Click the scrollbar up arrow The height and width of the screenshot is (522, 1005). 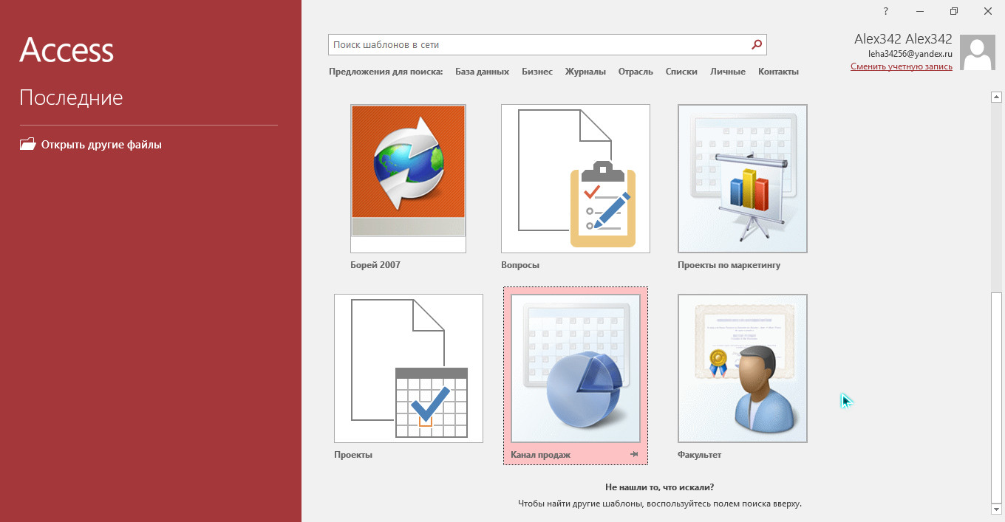pos(996,97)
